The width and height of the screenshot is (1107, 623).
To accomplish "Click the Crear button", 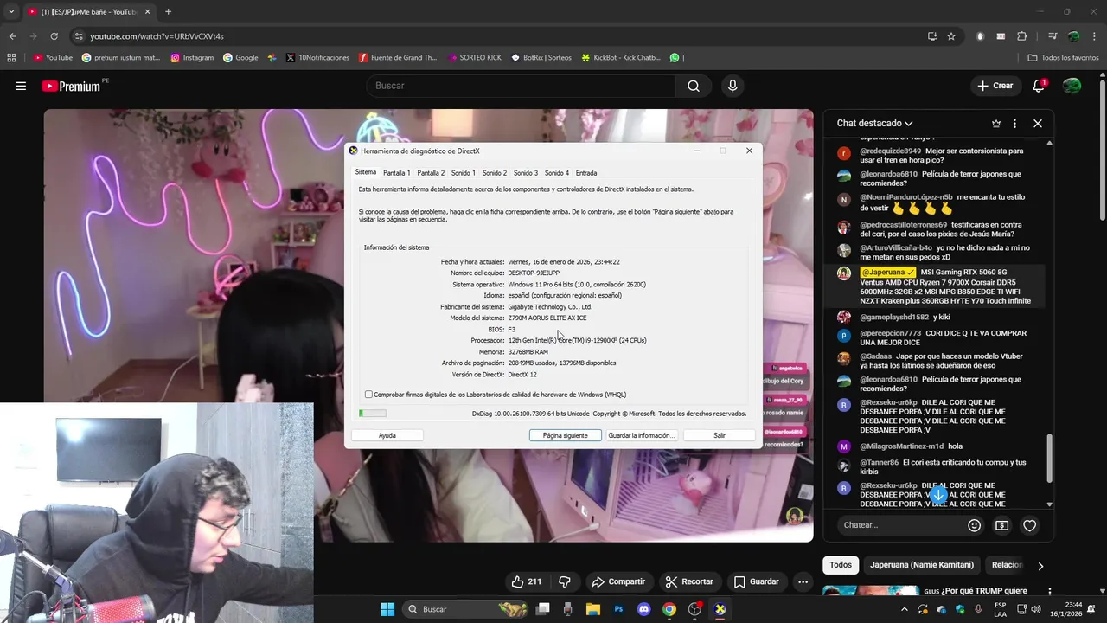I will click(995, 86).
